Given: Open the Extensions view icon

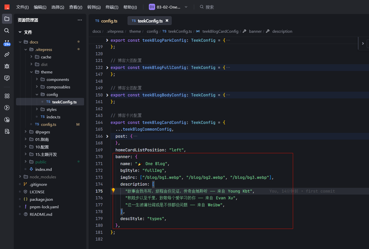Looking at the screenshot, I should [7, 96].
